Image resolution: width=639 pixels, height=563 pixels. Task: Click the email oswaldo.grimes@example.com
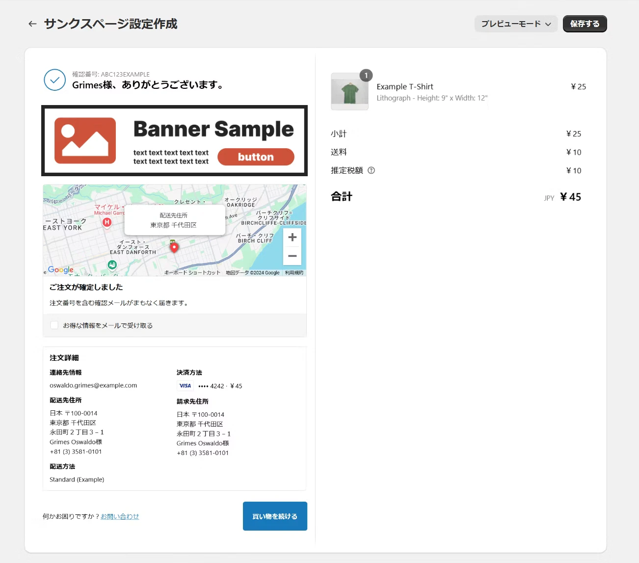coord(93,385)
